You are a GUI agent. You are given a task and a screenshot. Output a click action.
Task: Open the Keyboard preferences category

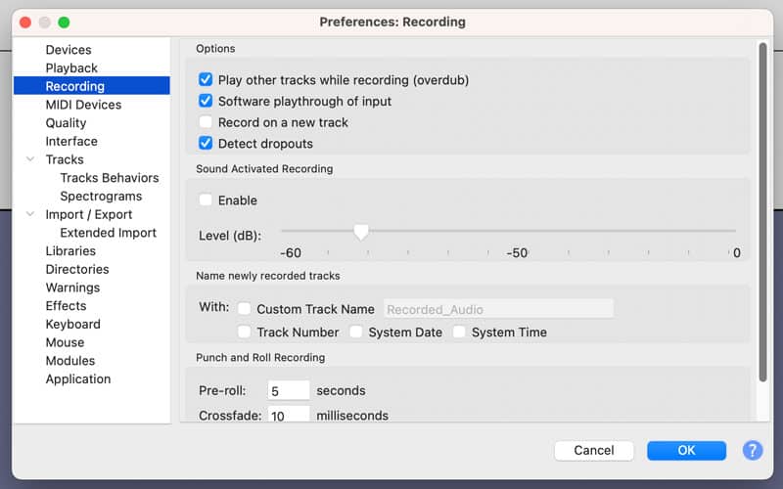point(72,325)
